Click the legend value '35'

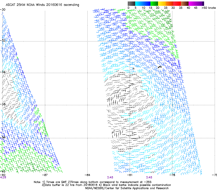pyautogui.click(x=181, y=8)
